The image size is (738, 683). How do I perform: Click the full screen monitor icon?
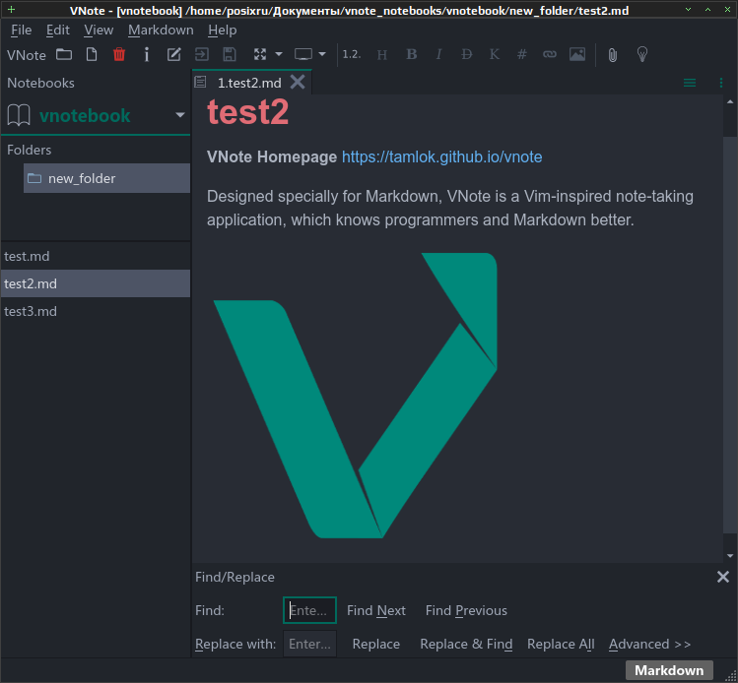click(303, 54)
